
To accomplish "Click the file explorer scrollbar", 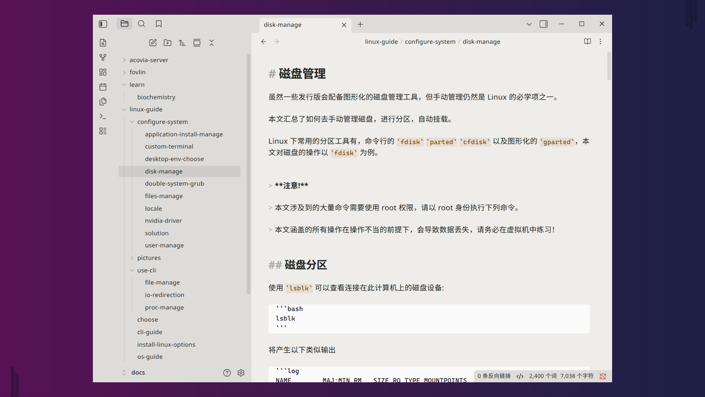I will (249, 174).
